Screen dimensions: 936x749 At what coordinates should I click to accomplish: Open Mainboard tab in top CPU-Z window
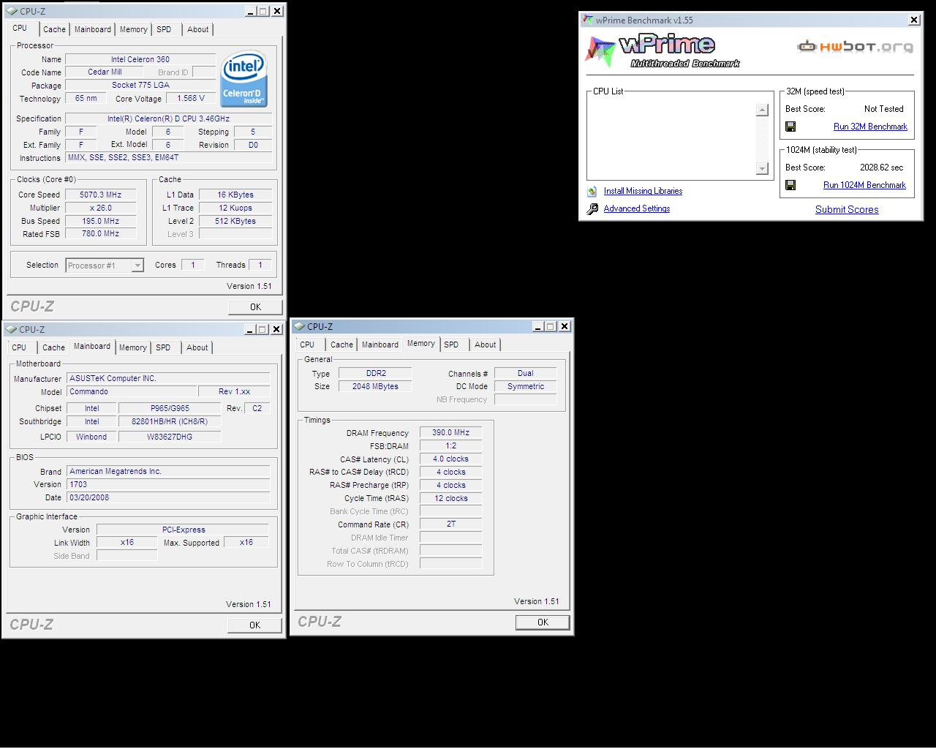93,29
